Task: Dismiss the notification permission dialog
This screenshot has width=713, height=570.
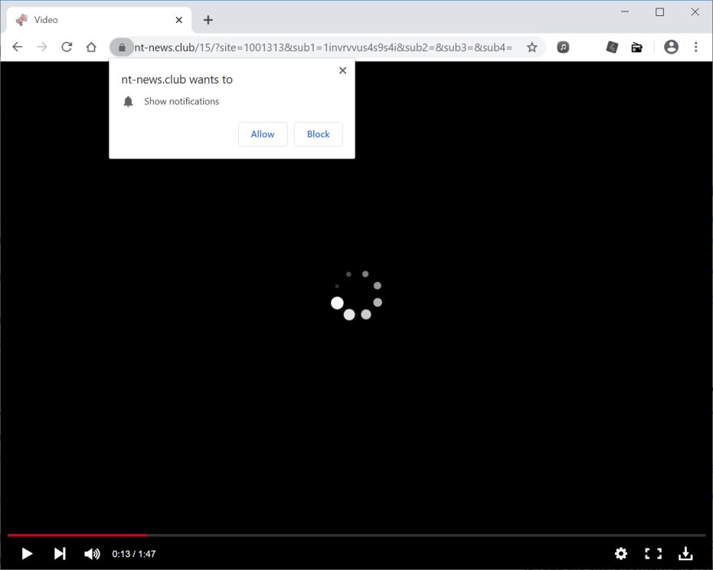Action: (x=342, y=70)
